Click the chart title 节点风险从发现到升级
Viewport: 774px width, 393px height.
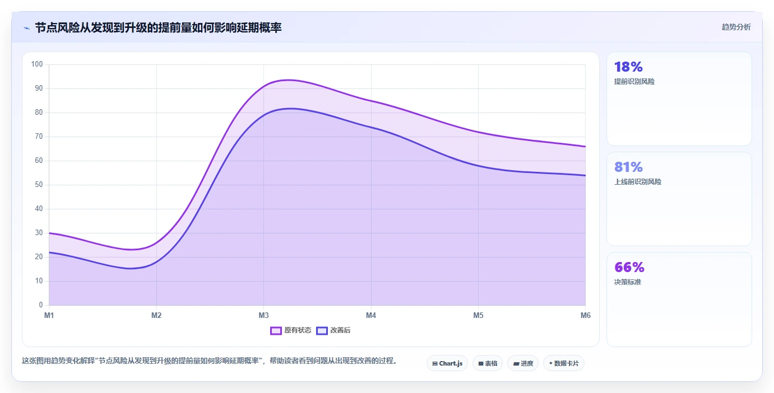158,27
